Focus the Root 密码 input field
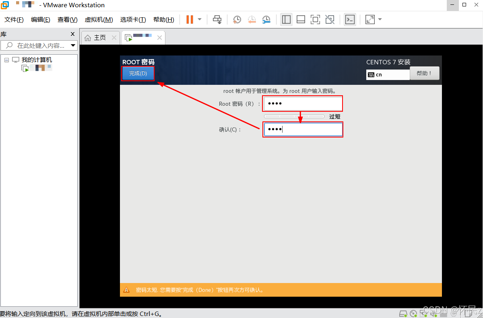 pos(303,104)
